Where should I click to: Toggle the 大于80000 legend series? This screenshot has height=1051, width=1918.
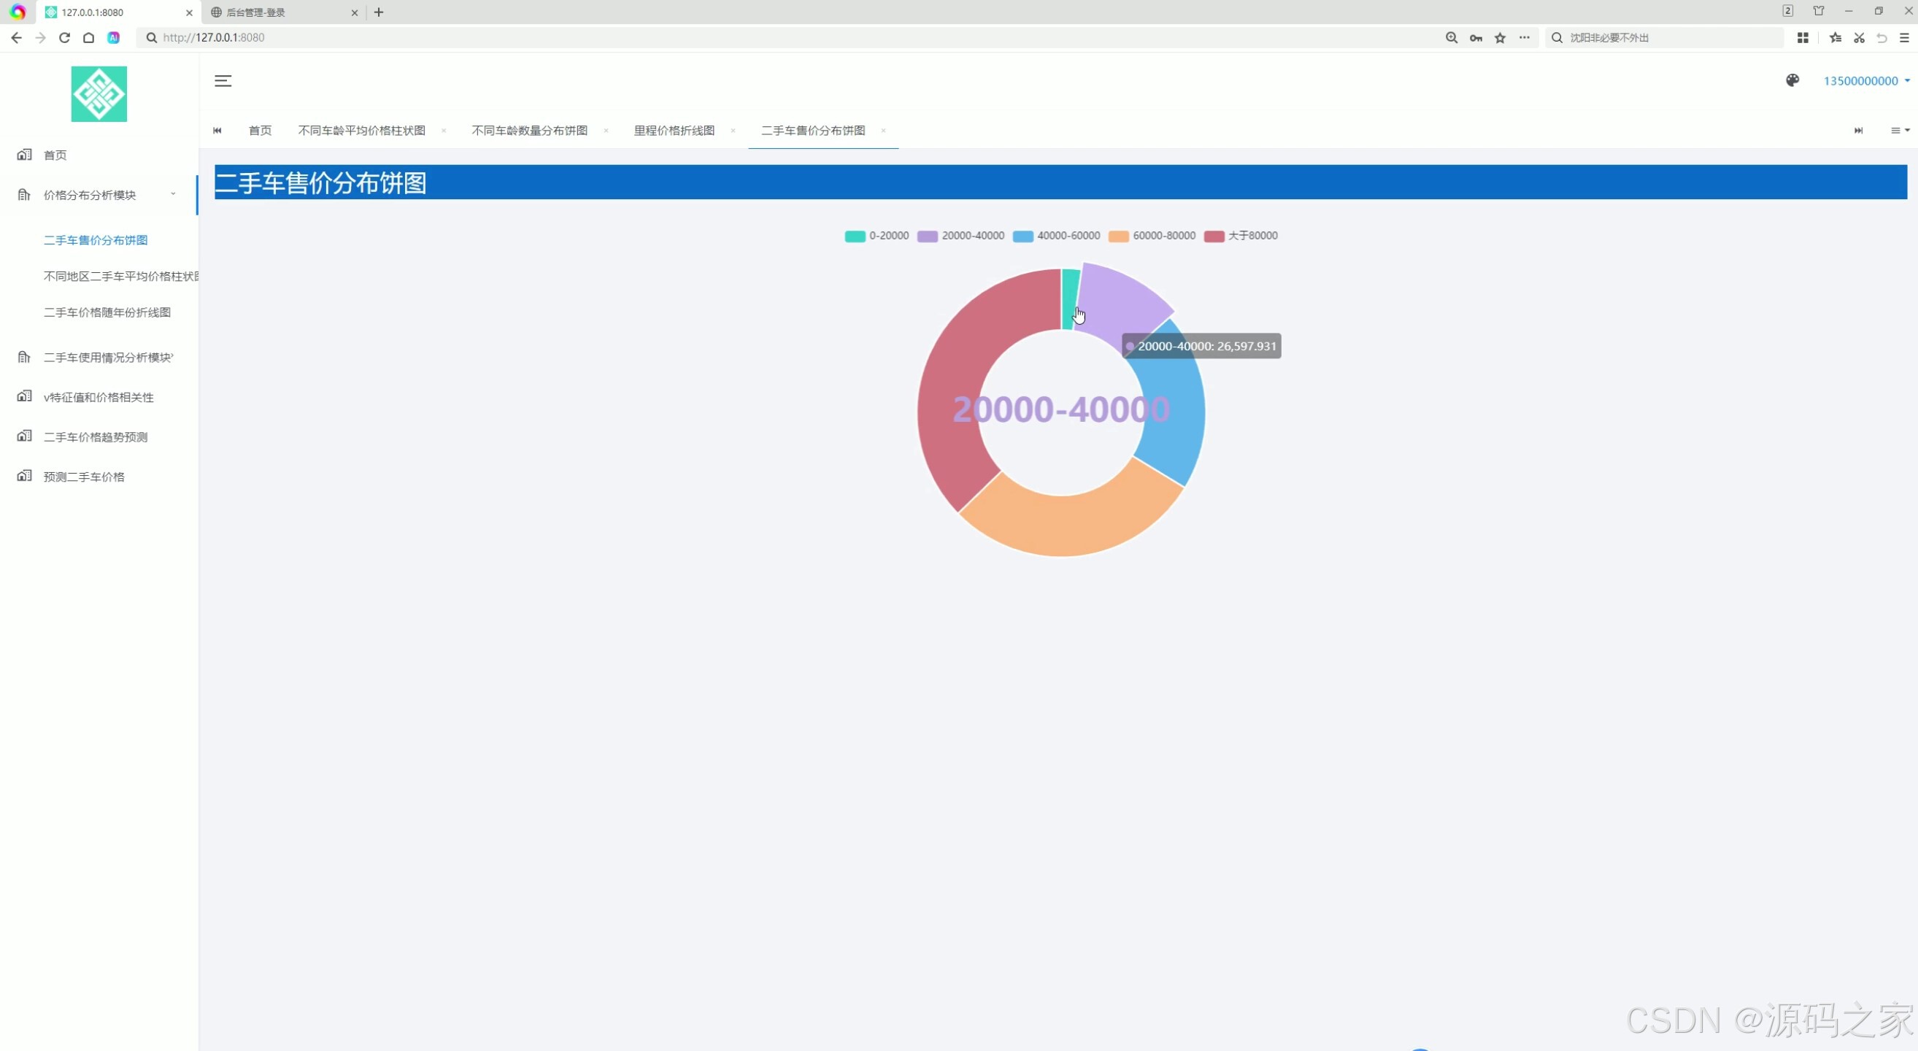coord(1241,236)
